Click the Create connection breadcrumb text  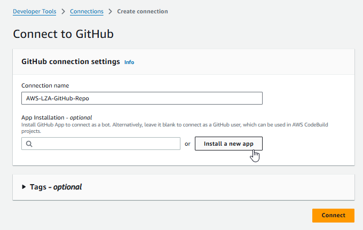tap(143, 11)
